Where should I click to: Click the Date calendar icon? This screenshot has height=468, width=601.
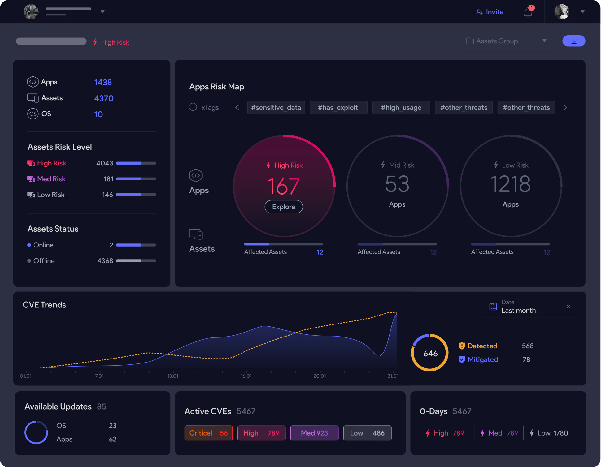[x=493, y=307]
